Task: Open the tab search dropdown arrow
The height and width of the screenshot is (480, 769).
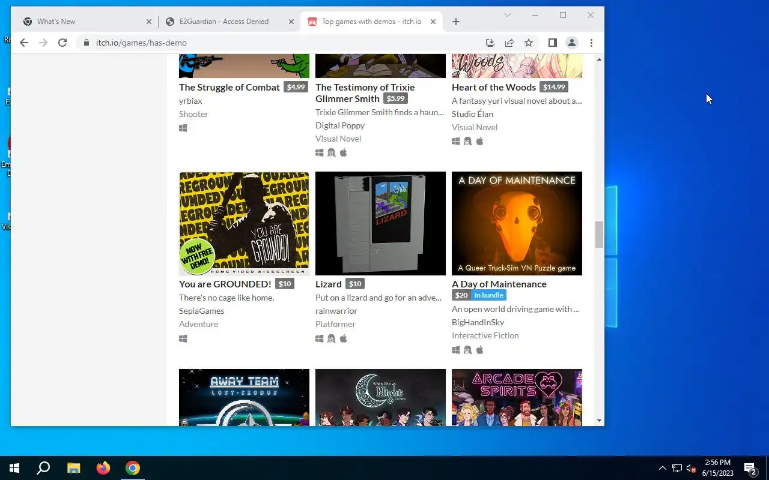Action: point(508,15)
